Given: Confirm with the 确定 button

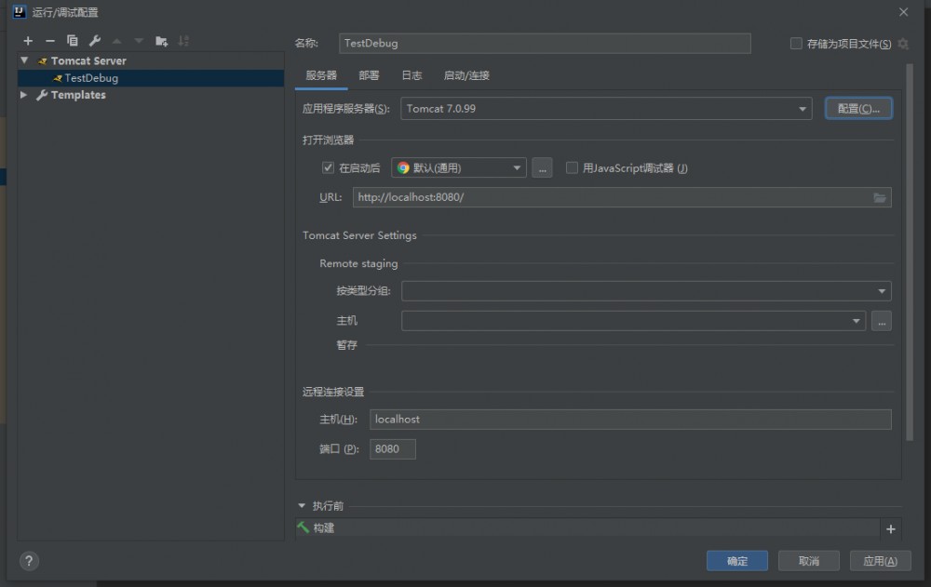Looking at the screenshot, I should 736,561.
